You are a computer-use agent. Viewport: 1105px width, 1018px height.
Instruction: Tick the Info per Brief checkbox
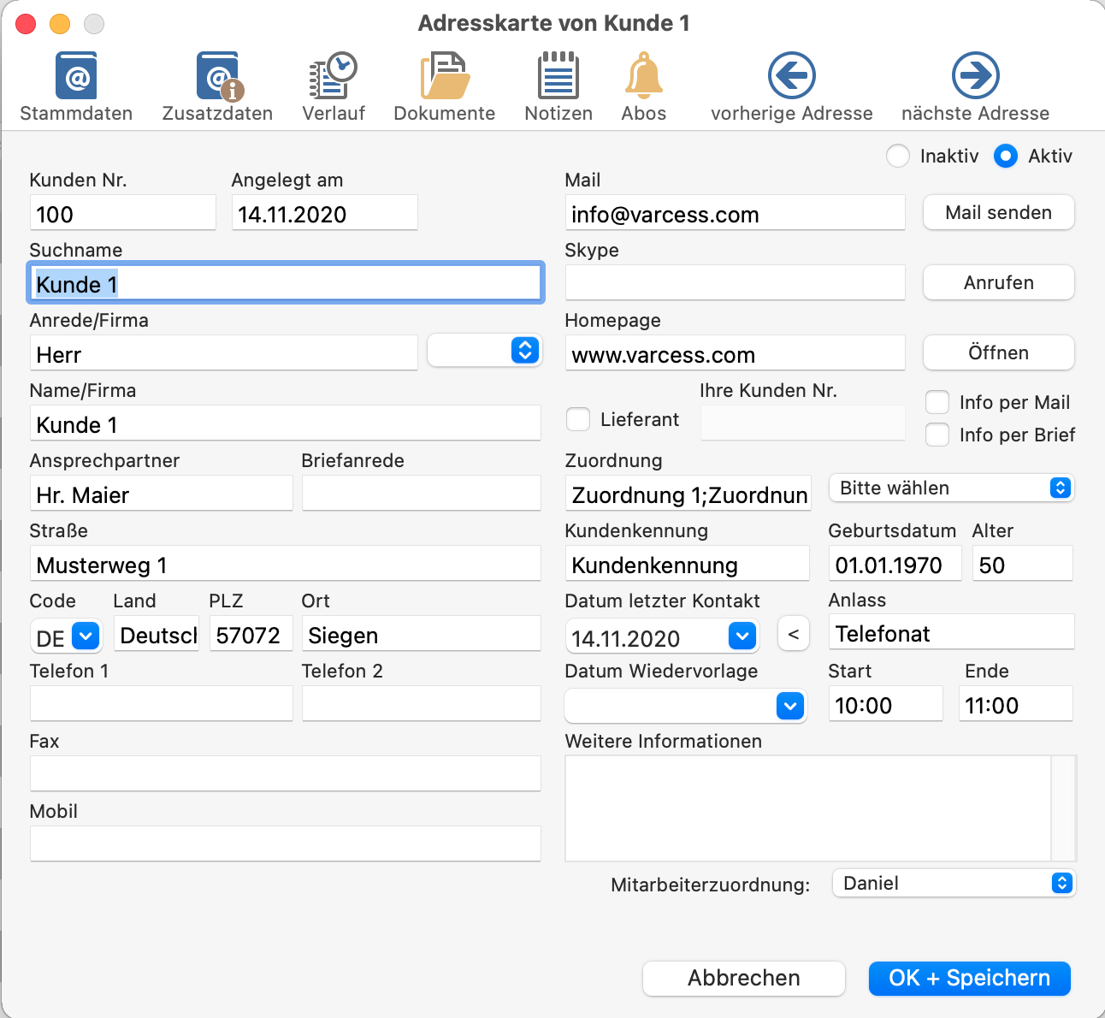tap(938, 435)
